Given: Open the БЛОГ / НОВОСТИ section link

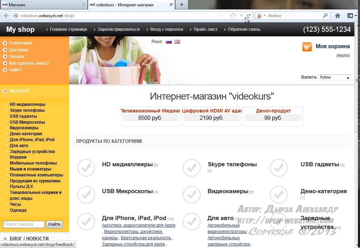Looking at the screenshot, I should coord(29,239).
